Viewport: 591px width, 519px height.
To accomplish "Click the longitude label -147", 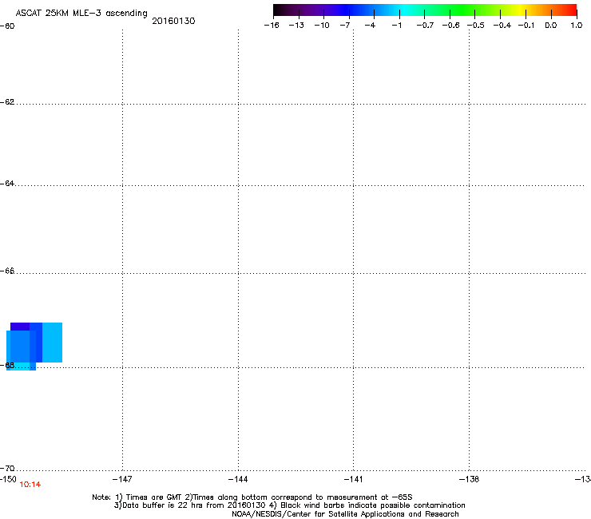I will coord(122,479).
